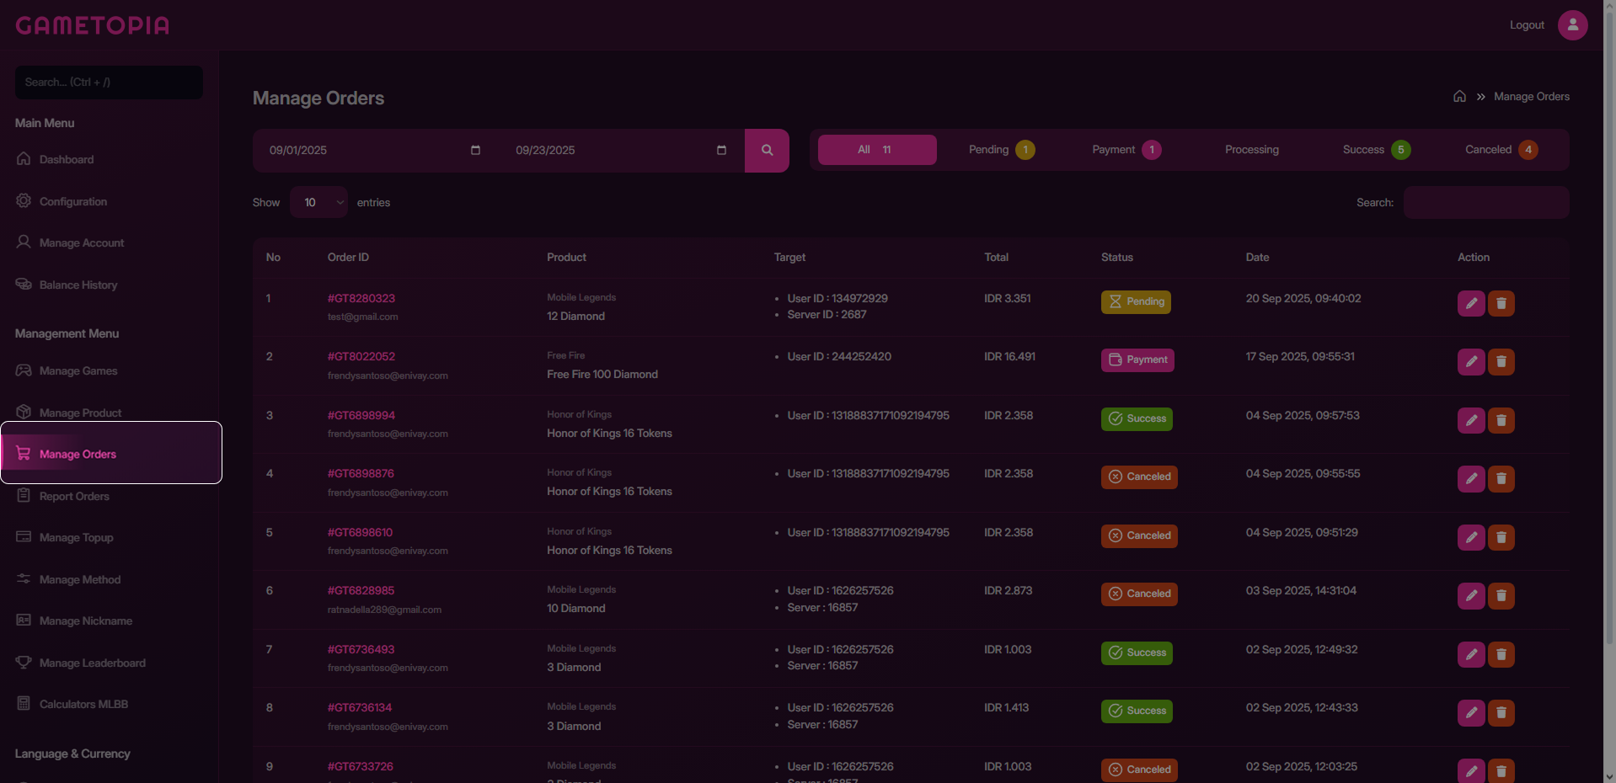1616x783 pixels.
Task: Focus the sidebar Search (Ctrl + /) box
Action: point(109,82)
